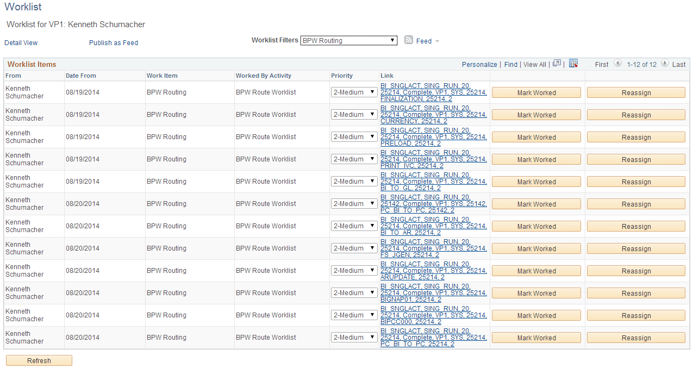Open the Priority dropdown on the FINALIZATION row
693x368 pixels.
coord(354,92)
